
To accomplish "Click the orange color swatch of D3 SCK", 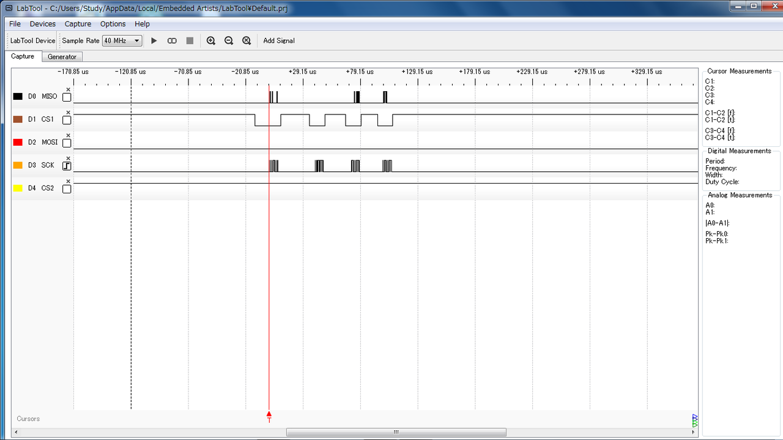I will click(18, 165).
